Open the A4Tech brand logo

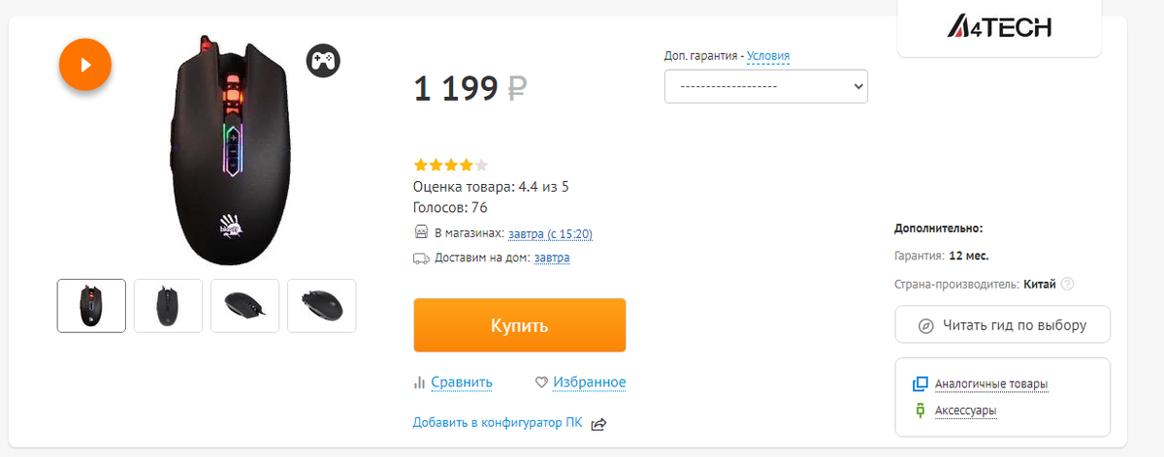point(999,27)
